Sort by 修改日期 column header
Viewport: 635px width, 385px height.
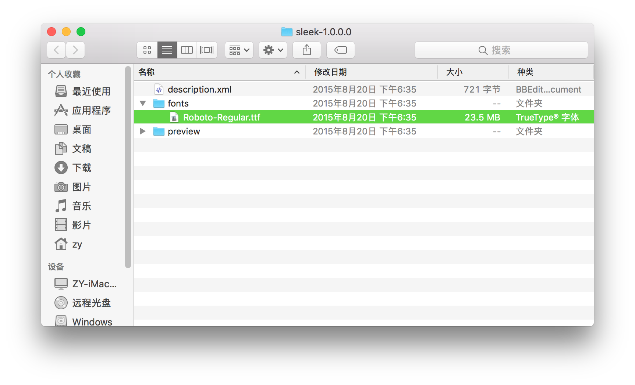[x=372, y=72]
